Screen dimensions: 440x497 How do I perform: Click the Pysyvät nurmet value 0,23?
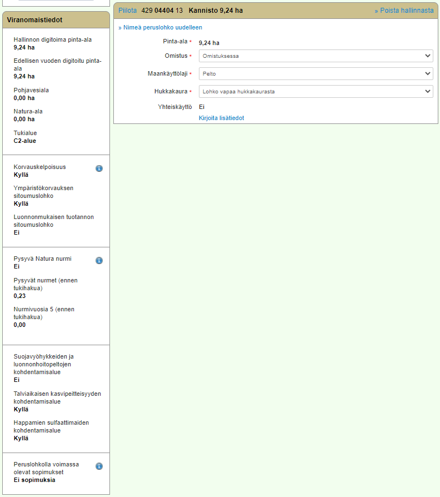(x=20, y=296)
